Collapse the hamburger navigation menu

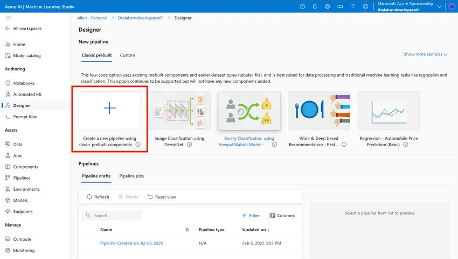tap(9, 18)
